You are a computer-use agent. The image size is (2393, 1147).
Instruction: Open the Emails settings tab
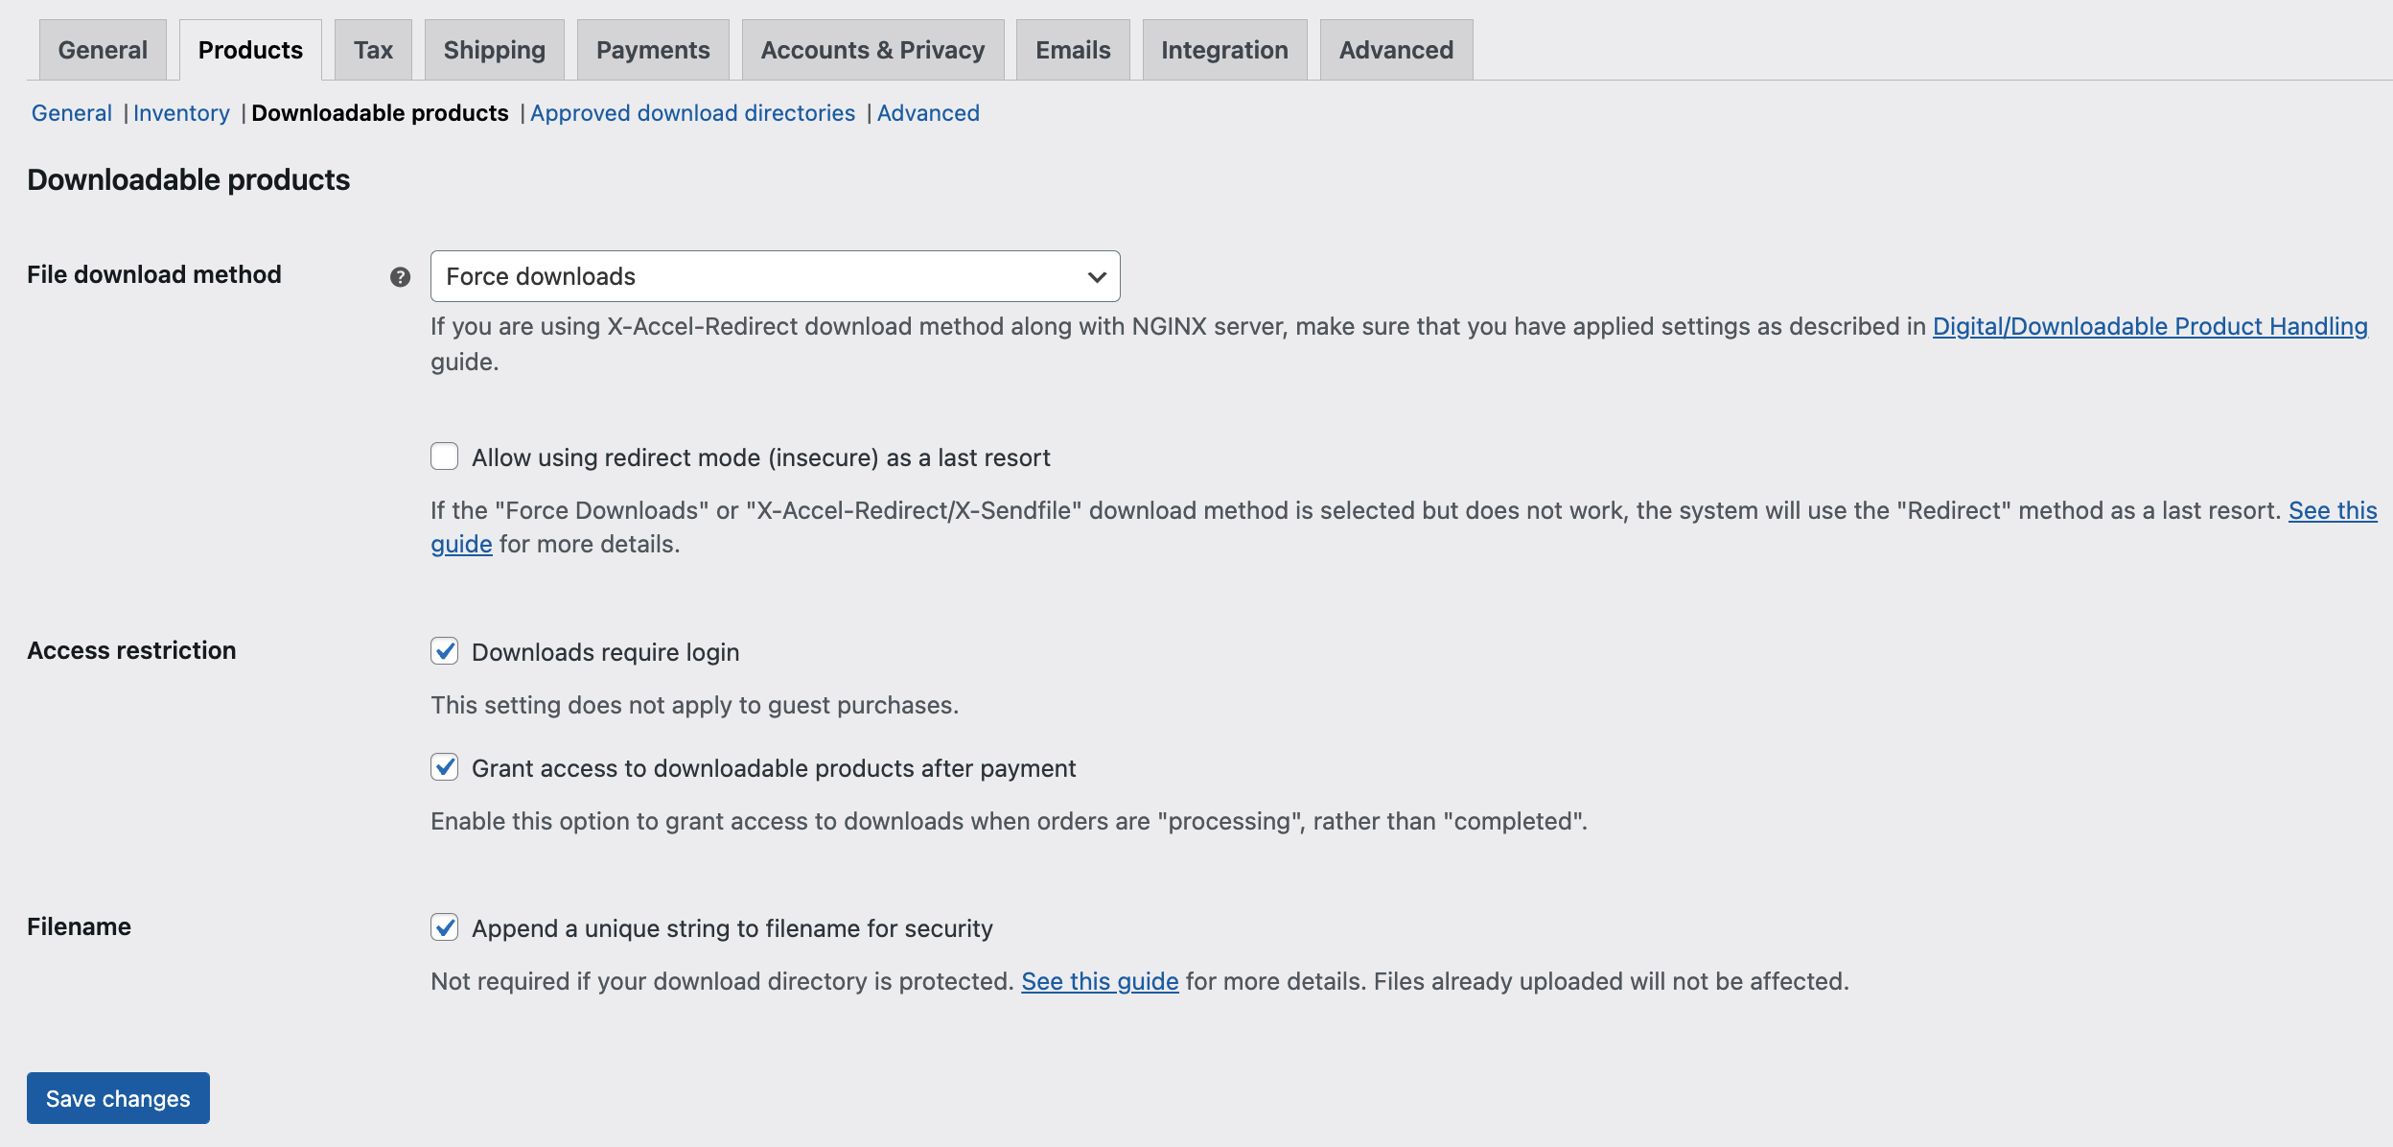[x=1072, y=49]
